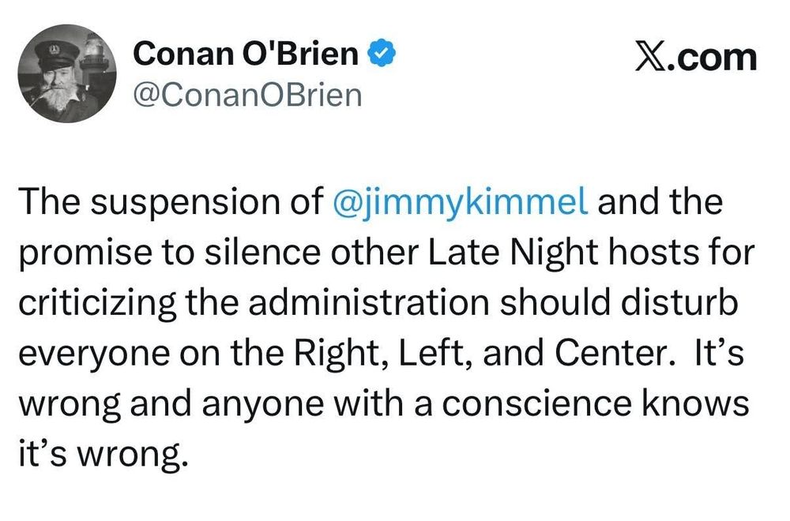Click the ".com" text in the header
The image size is (790, 521).
(x=714, y=58)
